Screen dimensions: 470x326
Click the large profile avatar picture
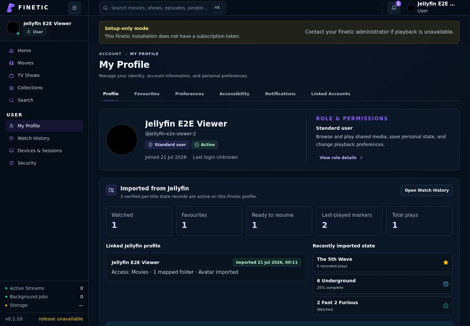pyautogui.click(x=122, y=140)
